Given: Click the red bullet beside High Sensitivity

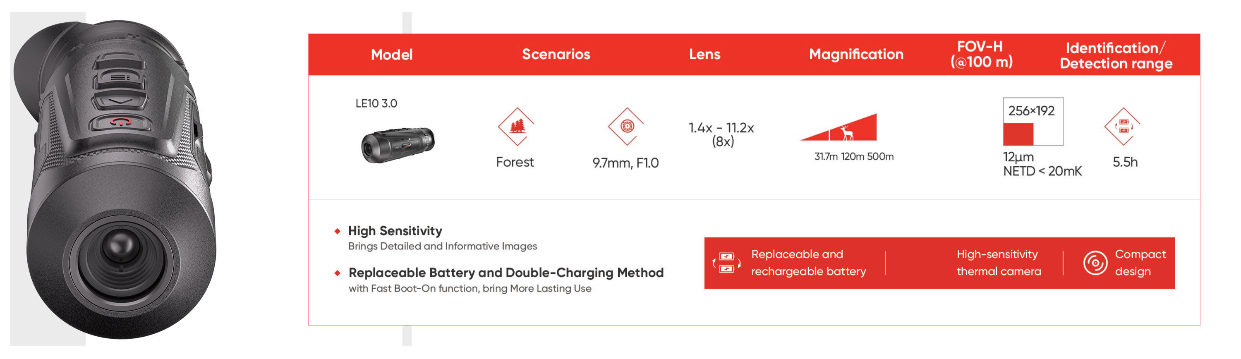Looking at the screenshot, I should [337, 231].
